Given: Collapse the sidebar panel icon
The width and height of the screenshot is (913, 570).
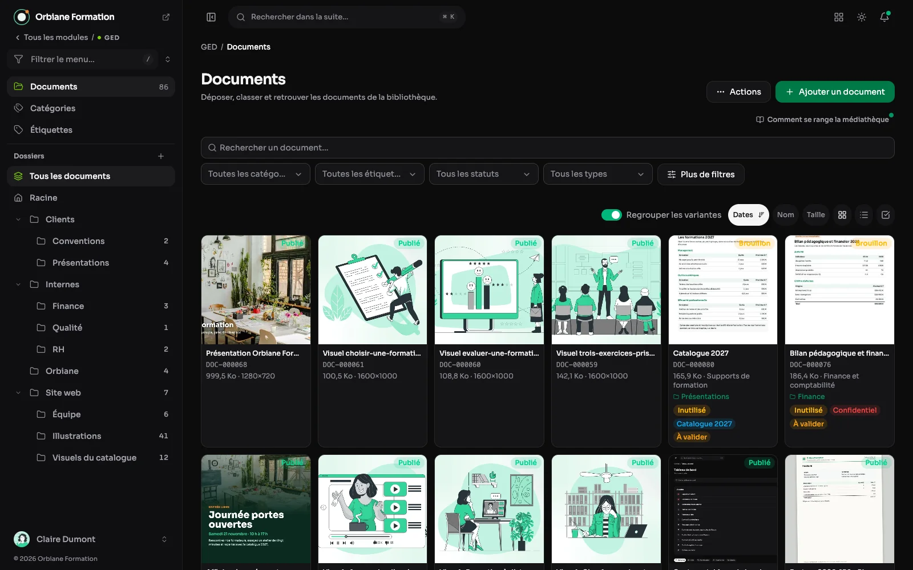Looking at the screenshot, I should 211,17.
